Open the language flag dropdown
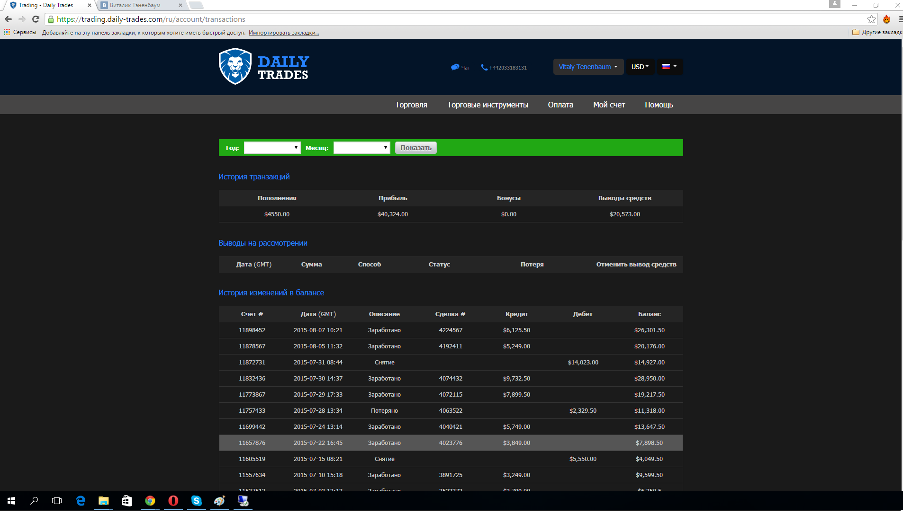The width and height of the screenshot is (903, 514). point(669,67)
